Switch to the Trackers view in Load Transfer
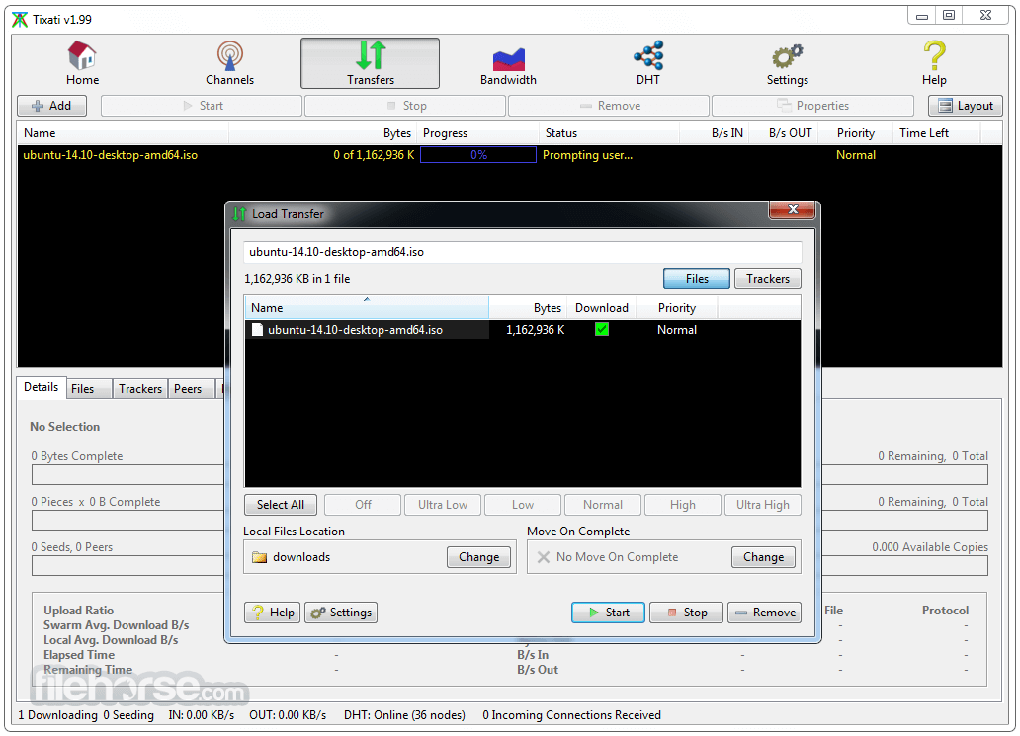Screen dimensions: 1020x736 click(x=768, y=279)
